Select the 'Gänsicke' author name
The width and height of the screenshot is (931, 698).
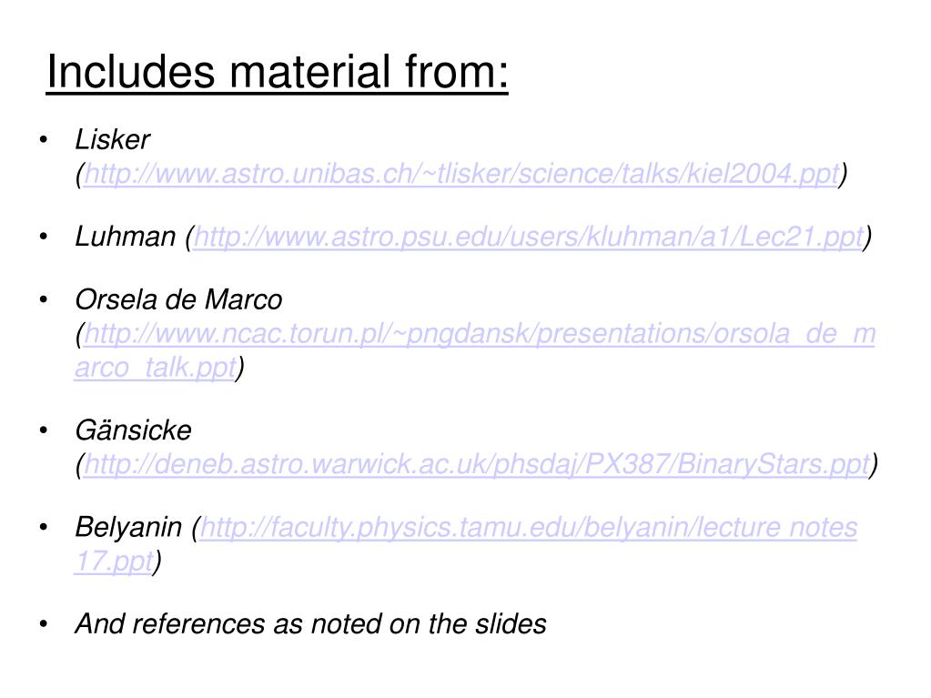tap(134, 430)
